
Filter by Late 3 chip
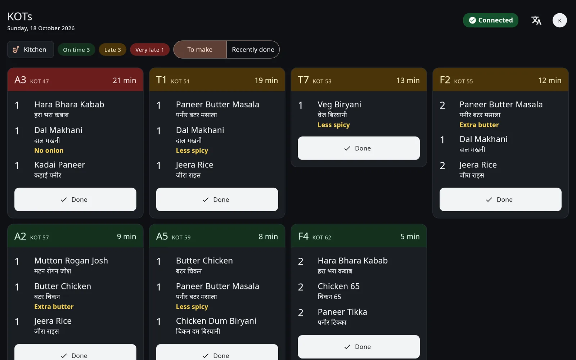[112, 50]
